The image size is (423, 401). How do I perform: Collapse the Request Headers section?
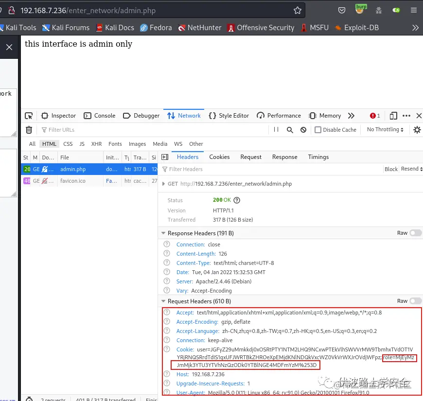point(163,301)
